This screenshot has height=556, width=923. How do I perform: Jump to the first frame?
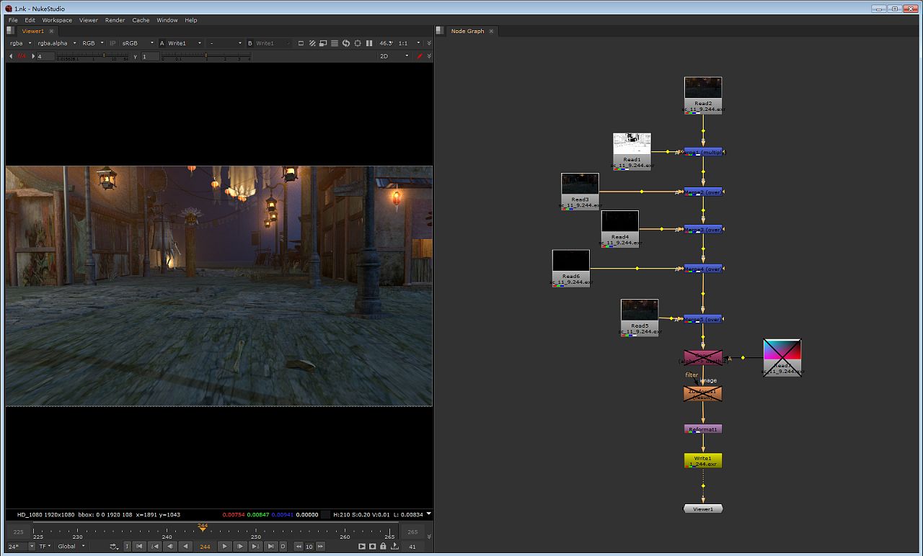[140, 547]
